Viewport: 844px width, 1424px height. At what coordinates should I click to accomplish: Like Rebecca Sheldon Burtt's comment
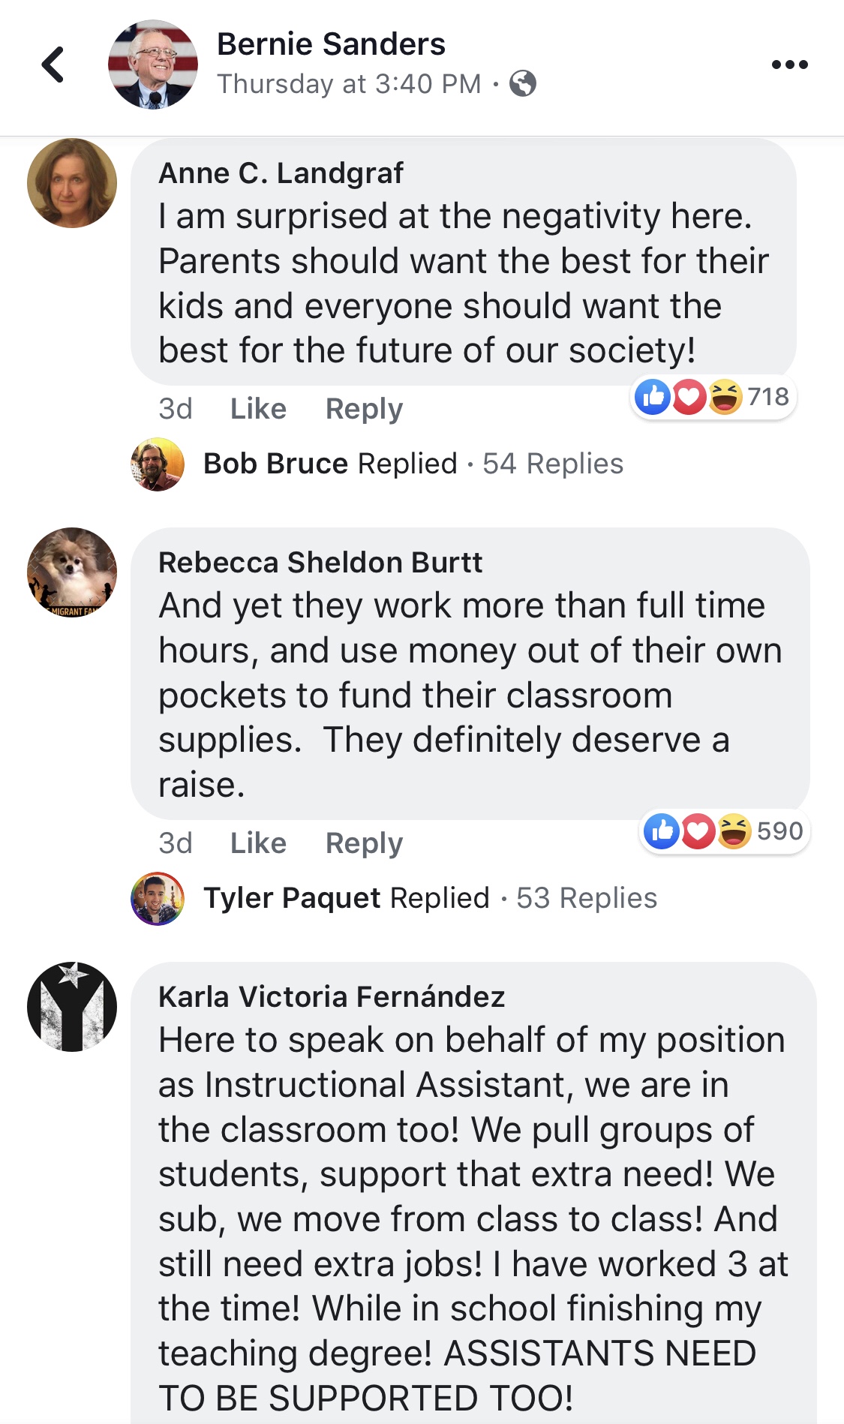pos(258,843)
